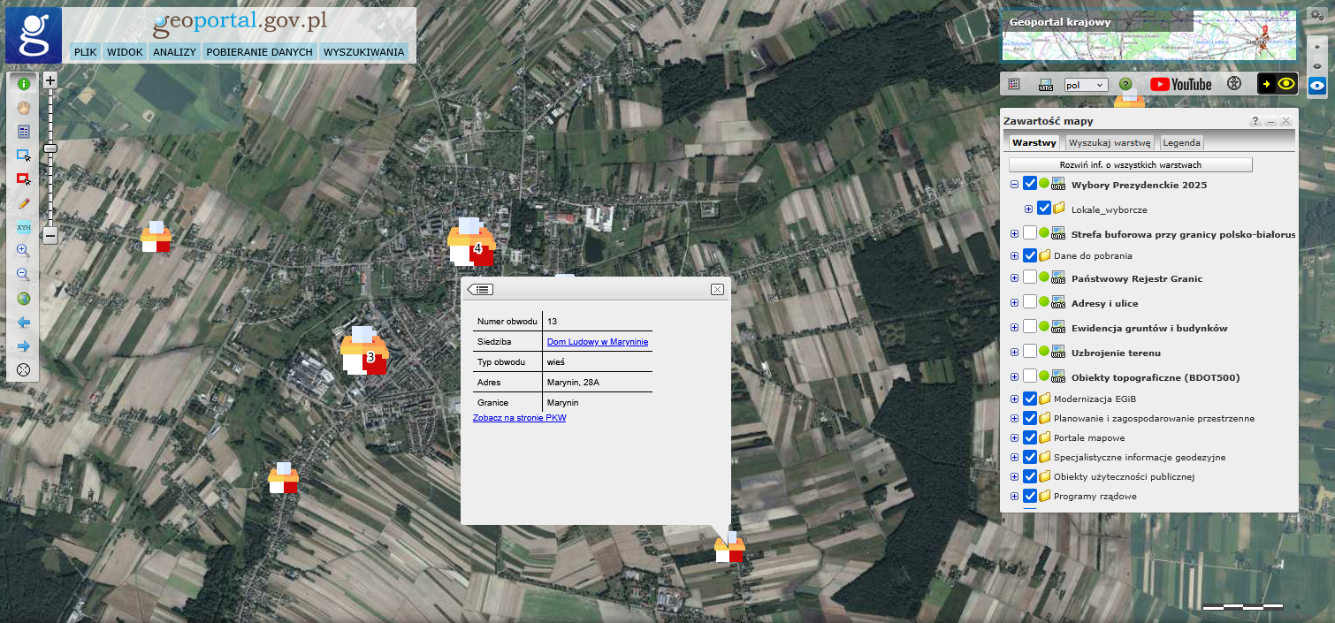This screenshot has height=623, width=1335.
Task: Select the green info identify tool
Action: point(24,84)
